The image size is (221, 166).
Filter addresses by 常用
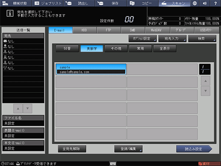141,48
